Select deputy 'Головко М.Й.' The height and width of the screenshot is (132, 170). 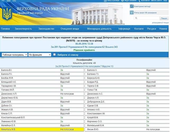coord(8,90)
